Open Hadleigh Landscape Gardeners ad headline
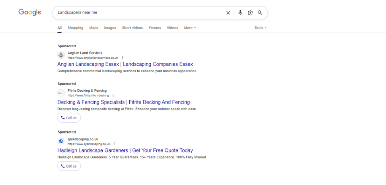Viewport: 386px width, 185px height. (x=125, y=150)
